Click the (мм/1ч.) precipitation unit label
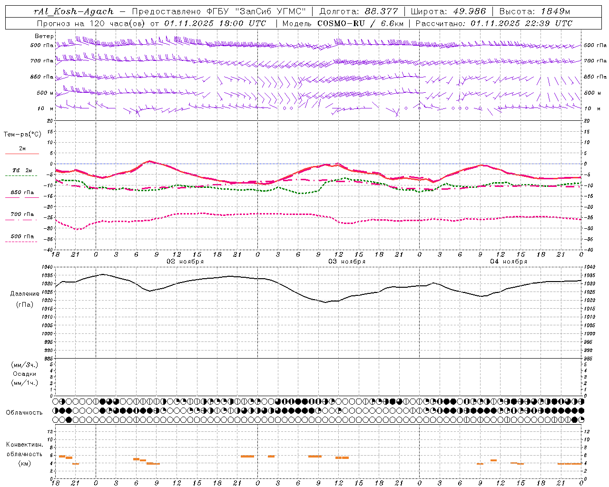 point(25,383)
